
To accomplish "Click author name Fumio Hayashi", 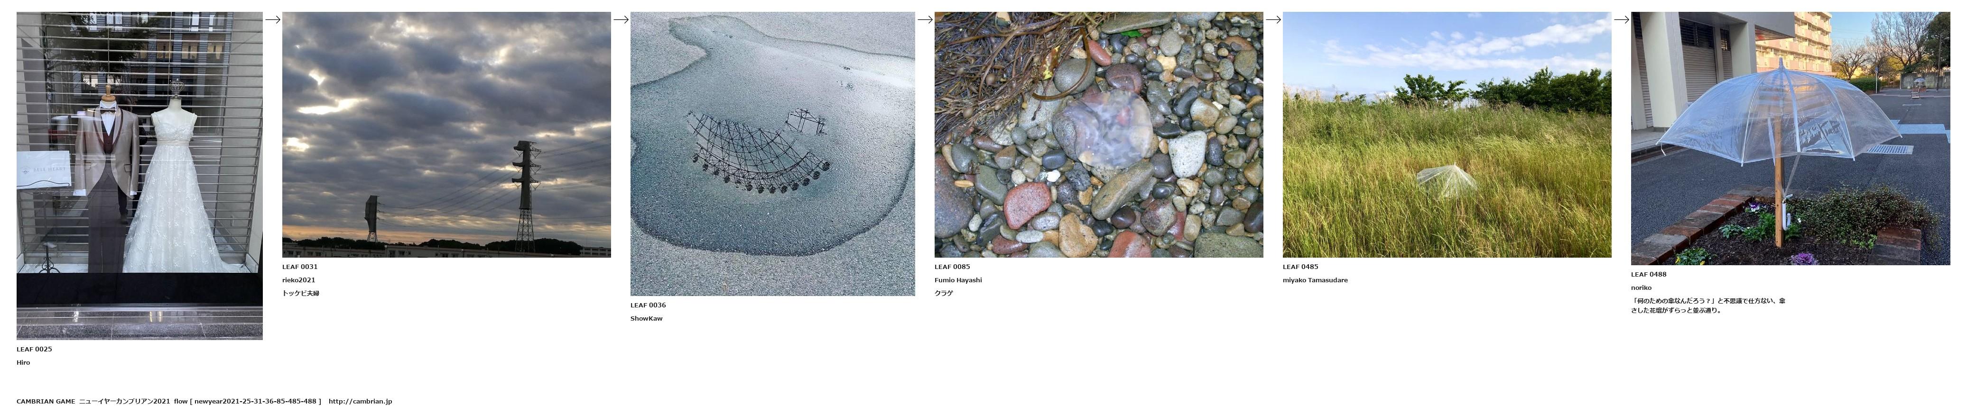I will tap(958, 279).
